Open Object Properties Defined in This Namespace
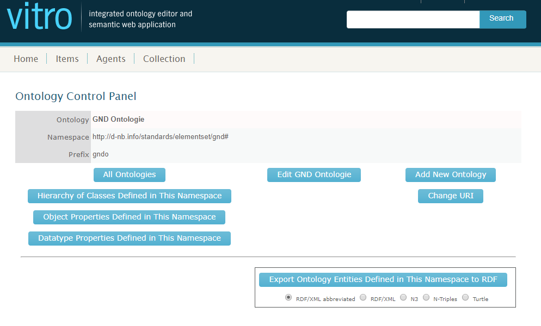 [130, 217]
